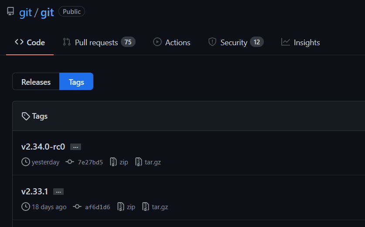Download tar.gz for v2.33.1
This screenshot has height=227, width=365.
click(x=160, y=207)
